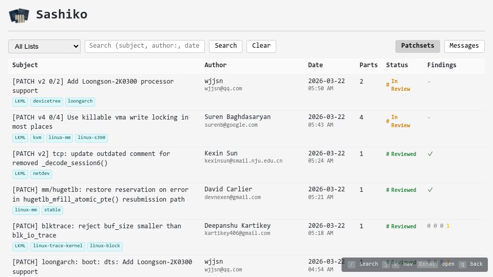Click findings checkmark for Kexin Sun's patch
493x277 pixels.
click(430, 153)
